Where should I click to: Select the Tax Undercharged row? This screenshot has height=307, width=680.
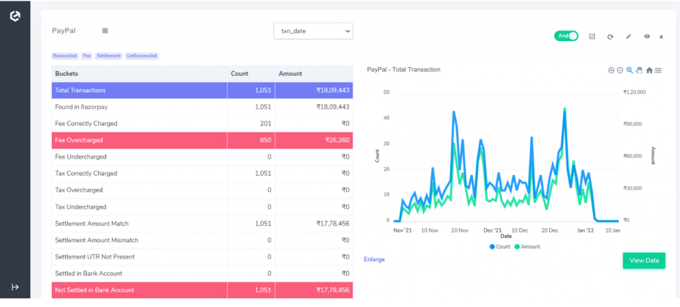[x=202, y=207]
